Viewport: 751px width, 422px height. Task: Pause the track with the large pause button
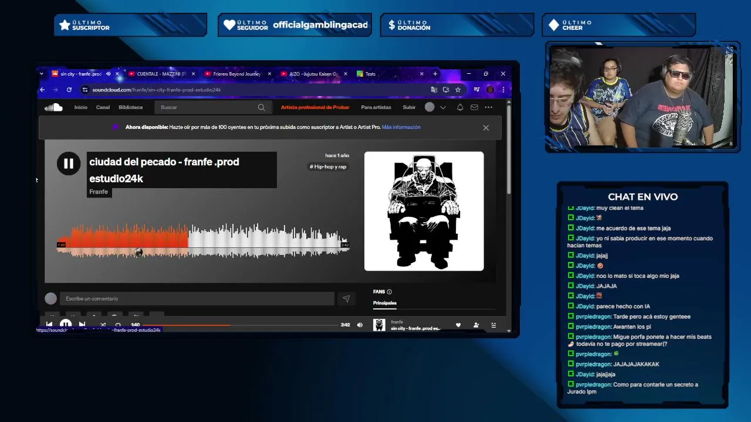(69, 164)
